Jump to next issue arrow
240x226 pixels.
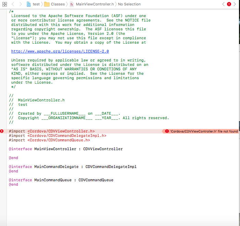pyautogui.click(x=235, y=4)
